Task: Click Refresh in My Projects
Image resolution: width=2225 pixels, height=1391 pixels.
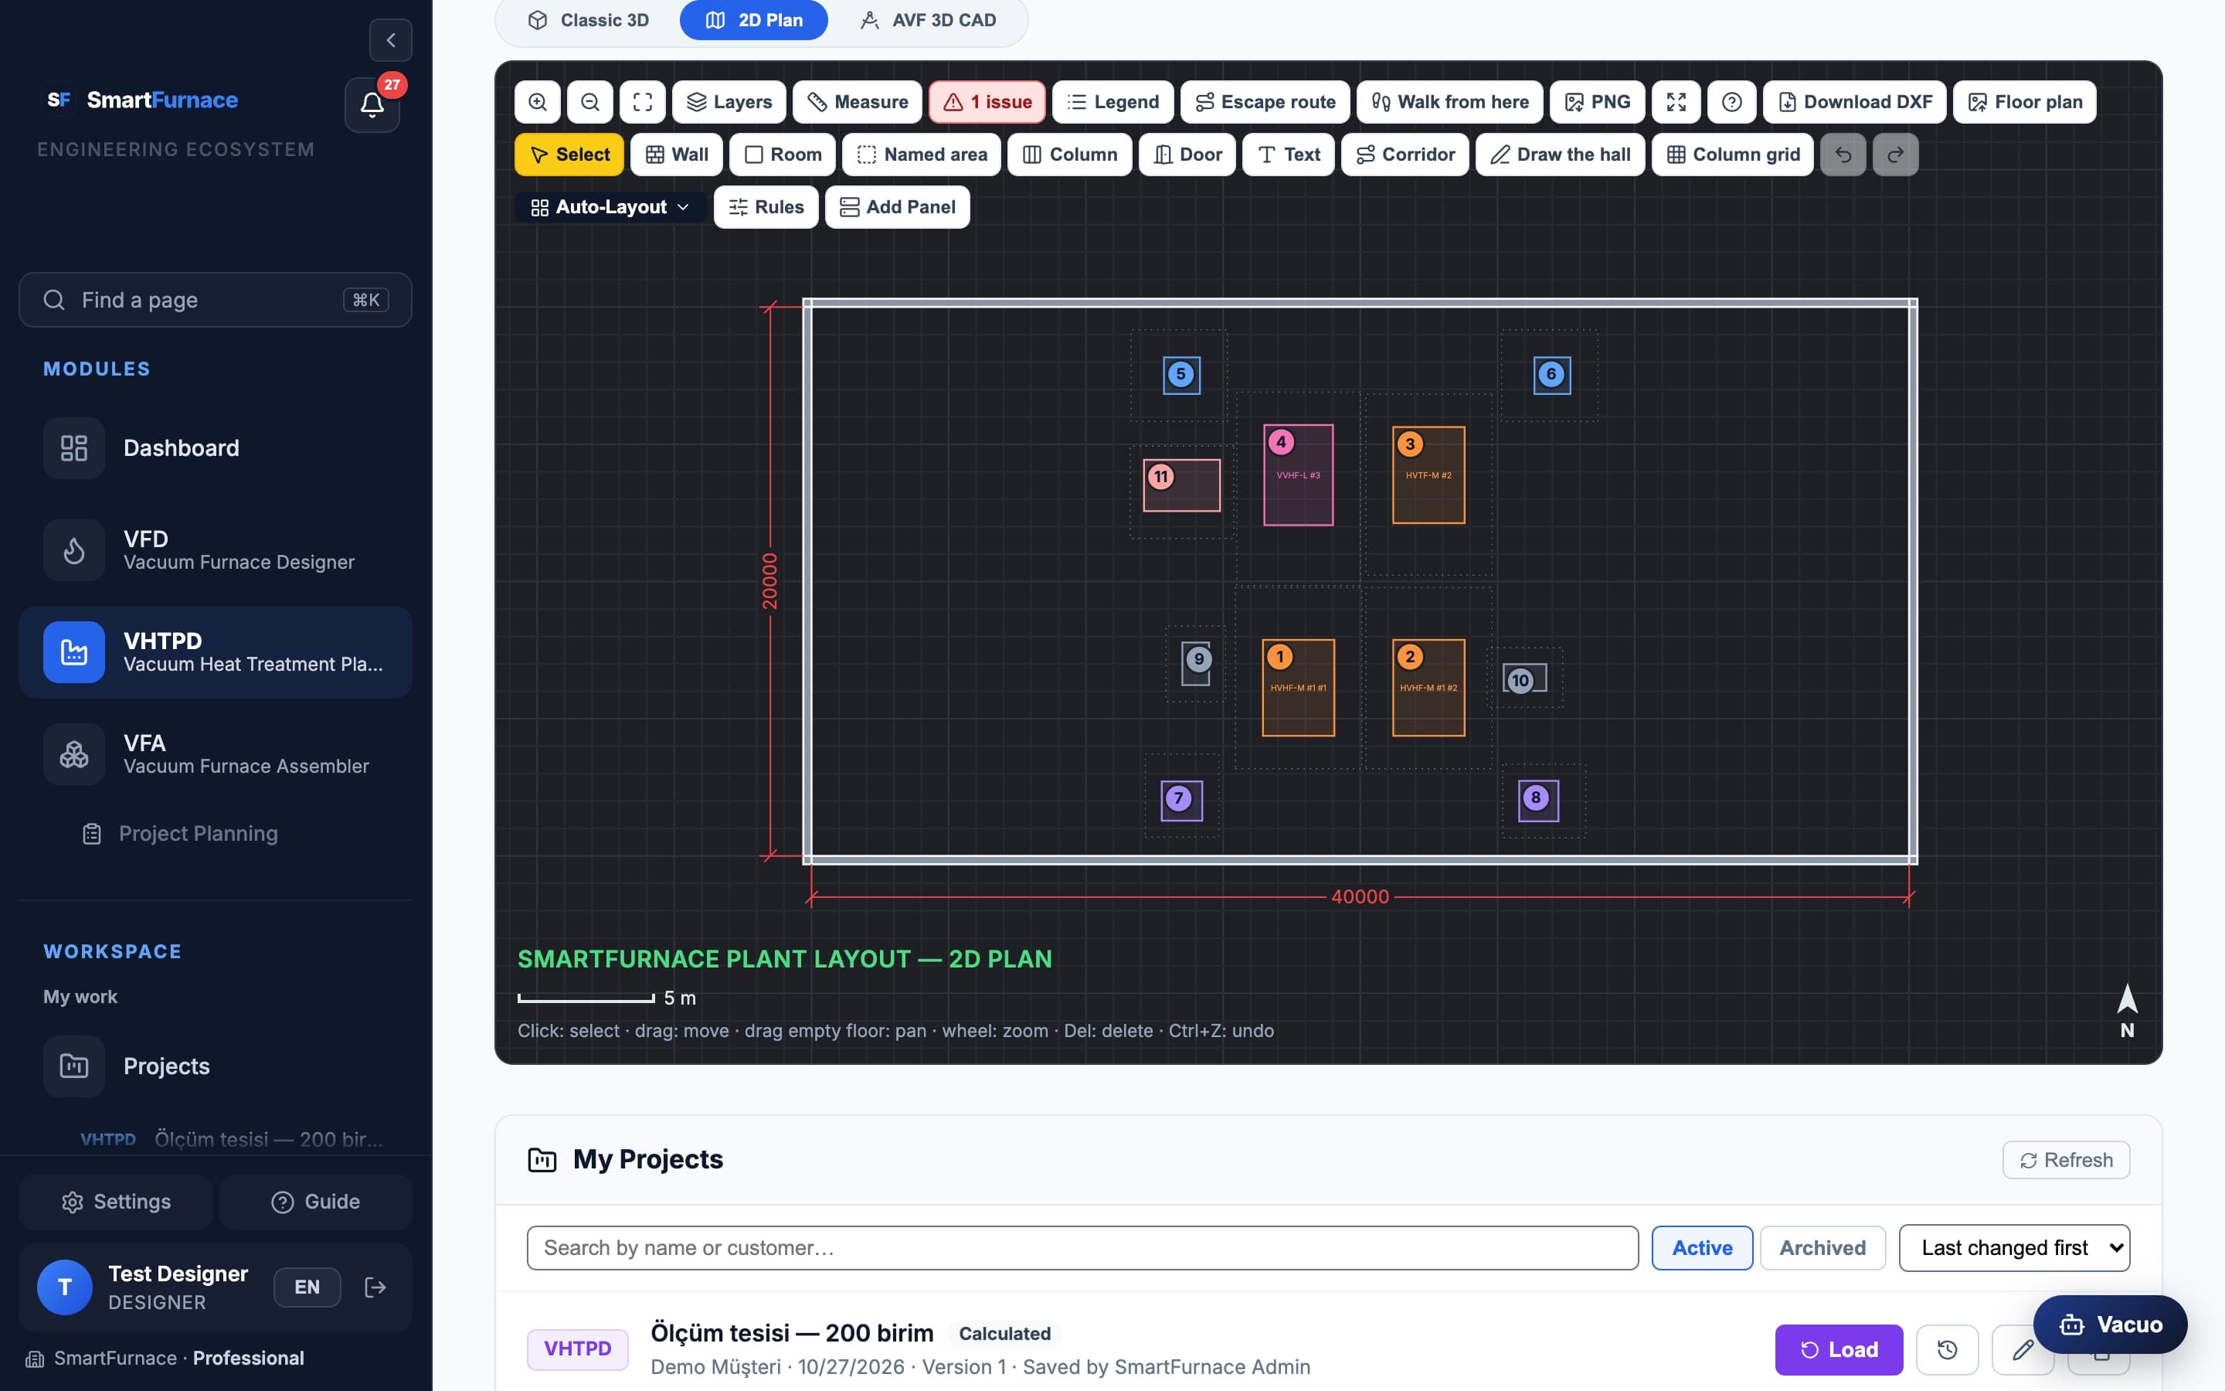Action: (2066, 1160)
